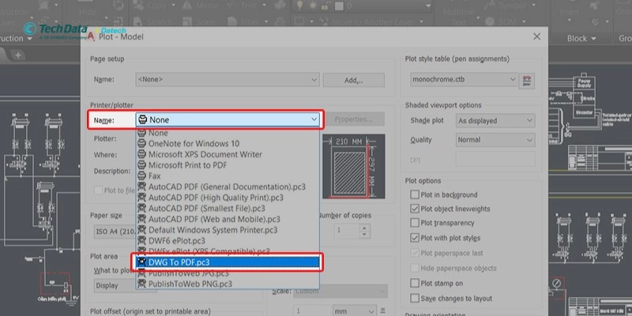Expand the Block panel in the ribbon
The height and width of the screenshot is (316, 632).
[x=581, y=38]
